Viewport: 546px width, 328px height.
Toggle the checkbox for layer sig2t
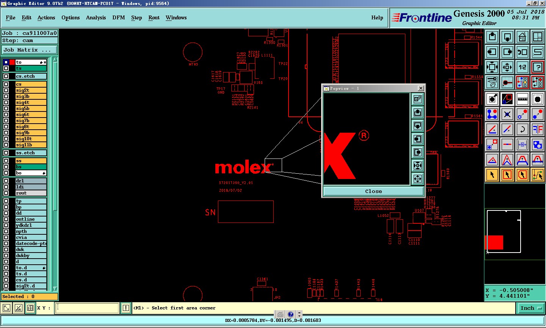click(6, 90)
